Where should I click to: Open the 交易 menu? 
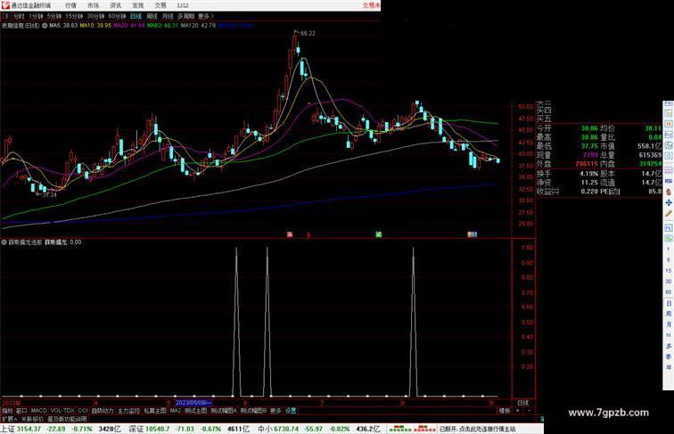(160, 5)
